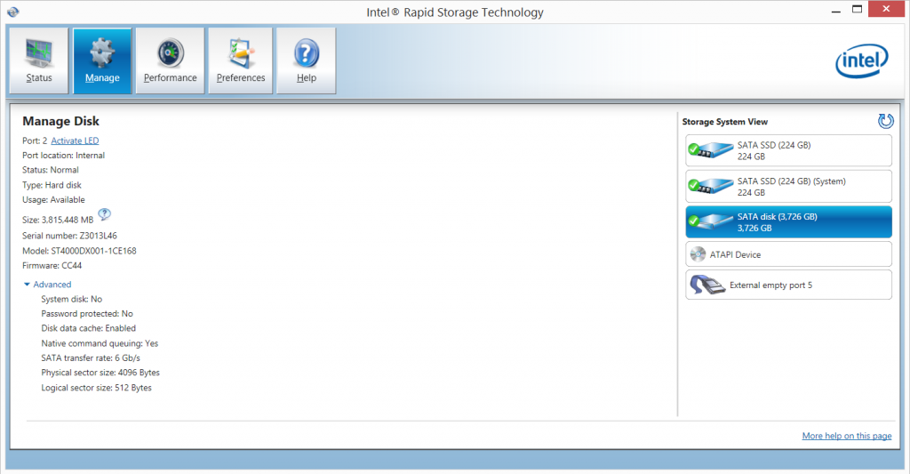Click the refresh Storage System View icon
910x474 pixels.
(x=885, y=121)
